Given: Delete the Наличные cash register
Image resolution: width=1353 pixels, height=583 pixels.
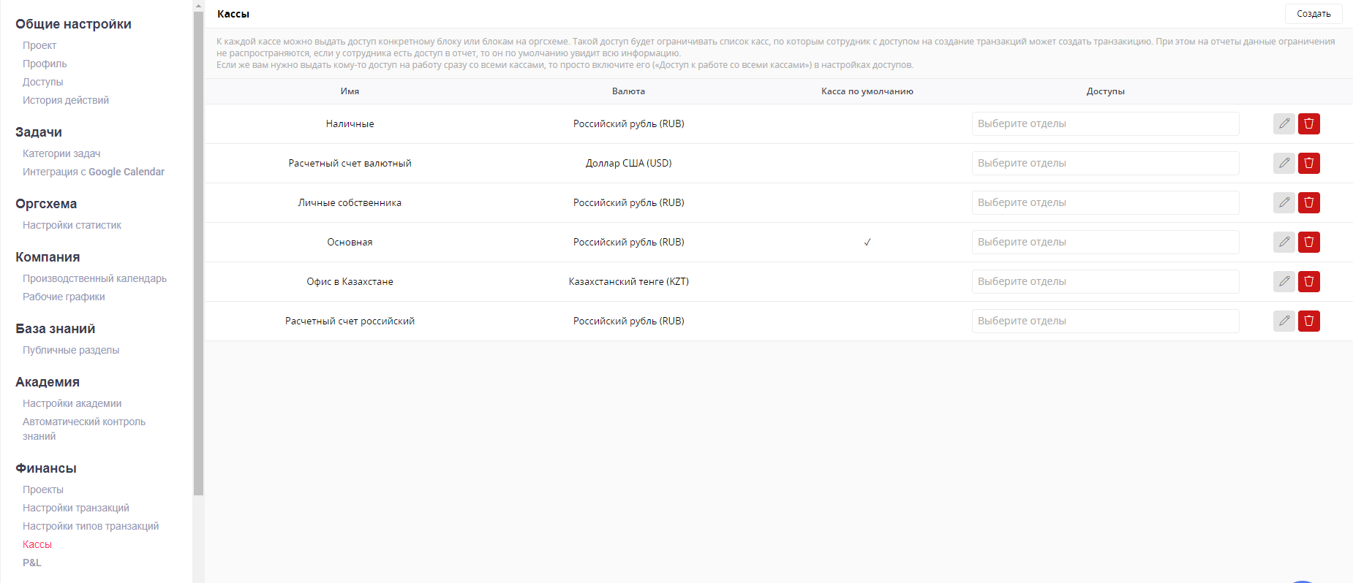Looking at the screenshot, I should pos(1308,123).
